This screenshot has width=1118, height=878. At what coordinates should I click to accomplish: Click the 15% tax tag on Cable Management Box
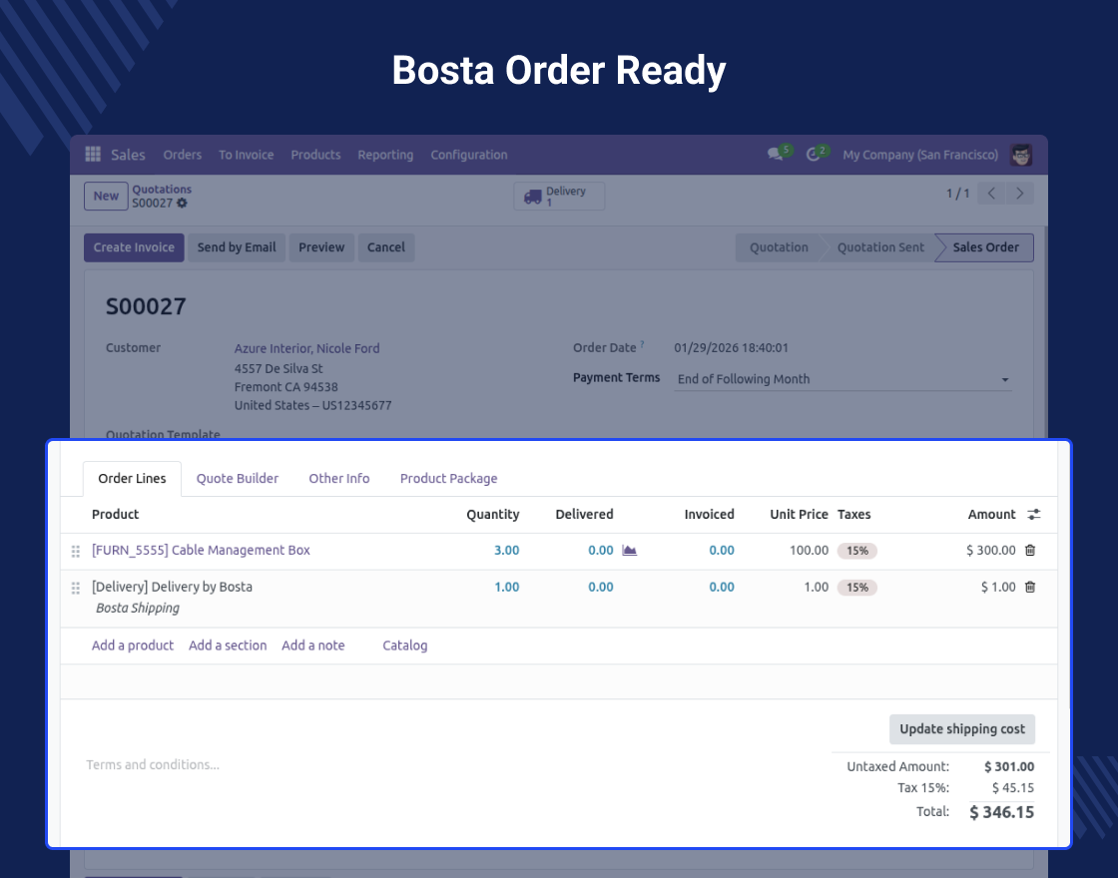pyautogui.click(x=857, y=551)
